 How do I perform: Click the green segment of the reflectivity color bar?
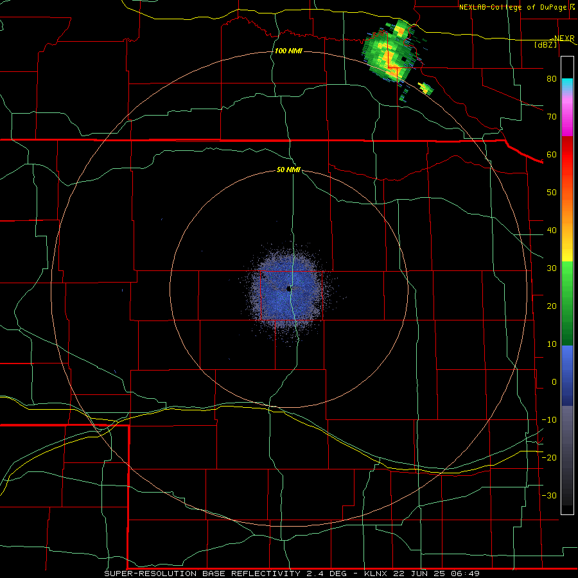(567, 303)
